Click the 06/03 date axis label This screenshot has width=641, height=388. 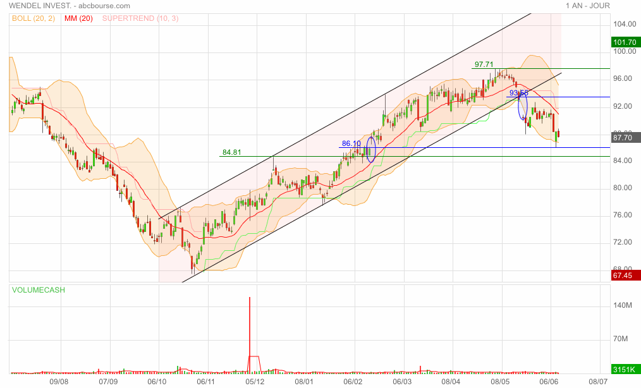[402, 382]
